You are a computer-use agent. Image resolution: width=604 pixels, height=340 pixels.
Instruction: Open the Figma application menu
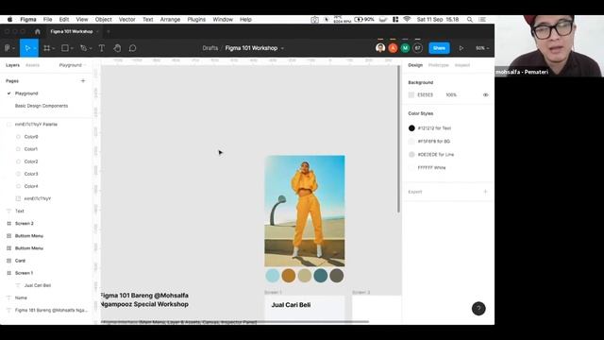[28, 19]
